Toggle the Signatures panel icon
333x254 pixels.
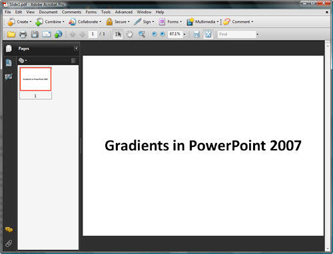[x=9, y=77]
